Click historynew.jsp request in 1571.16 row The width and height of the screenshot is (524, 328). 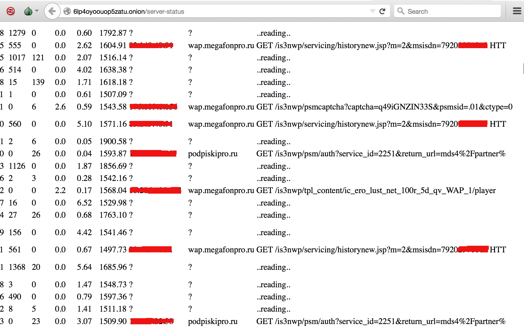click(381, 124)
